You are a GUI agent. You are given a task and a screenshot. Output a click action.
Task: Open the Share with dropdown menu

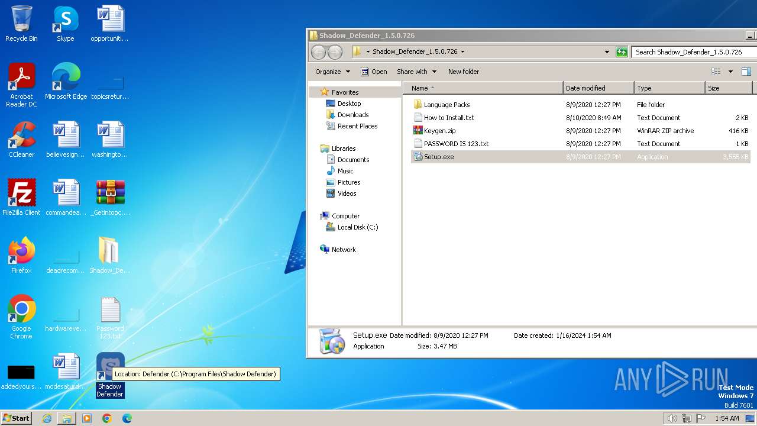(416, 72)
